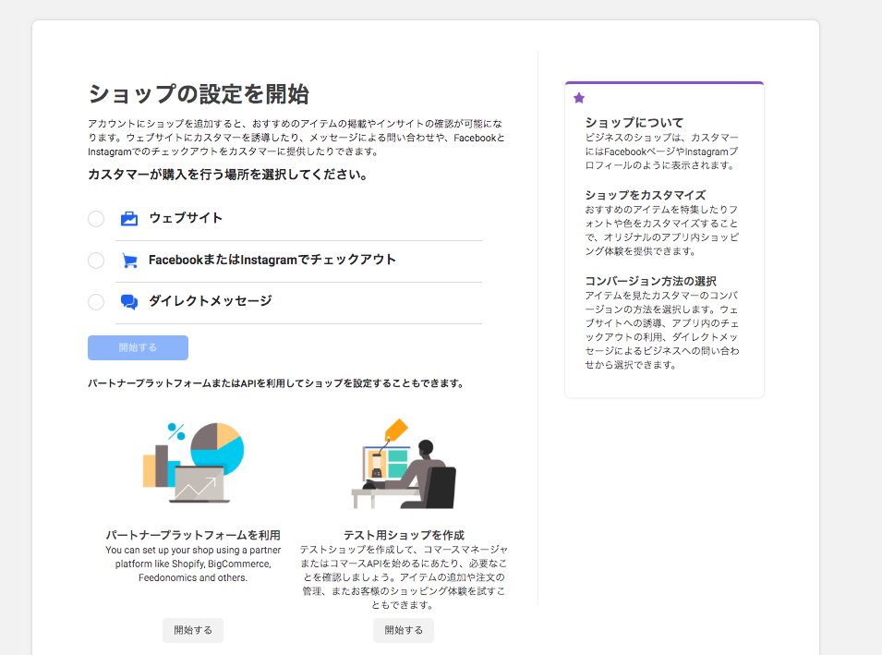Click カスタマーが購入を行う場所を選択してください text
882x655 pixels.
tap(228, 175)
